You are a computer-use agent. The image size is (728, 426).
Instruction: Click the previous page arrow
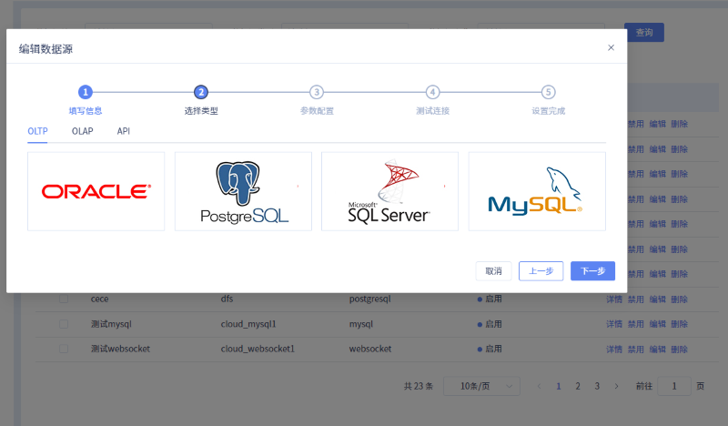pyautogui.click(x=539, y=386)
